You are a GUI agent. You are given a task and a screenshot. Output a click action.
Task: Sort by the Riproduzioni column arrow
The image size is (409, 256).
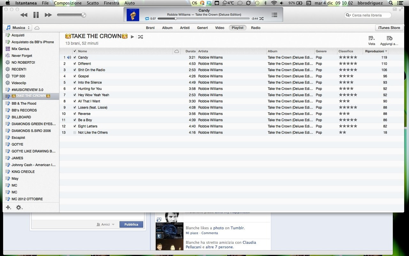pyautogui.click(x=386, y=51)
